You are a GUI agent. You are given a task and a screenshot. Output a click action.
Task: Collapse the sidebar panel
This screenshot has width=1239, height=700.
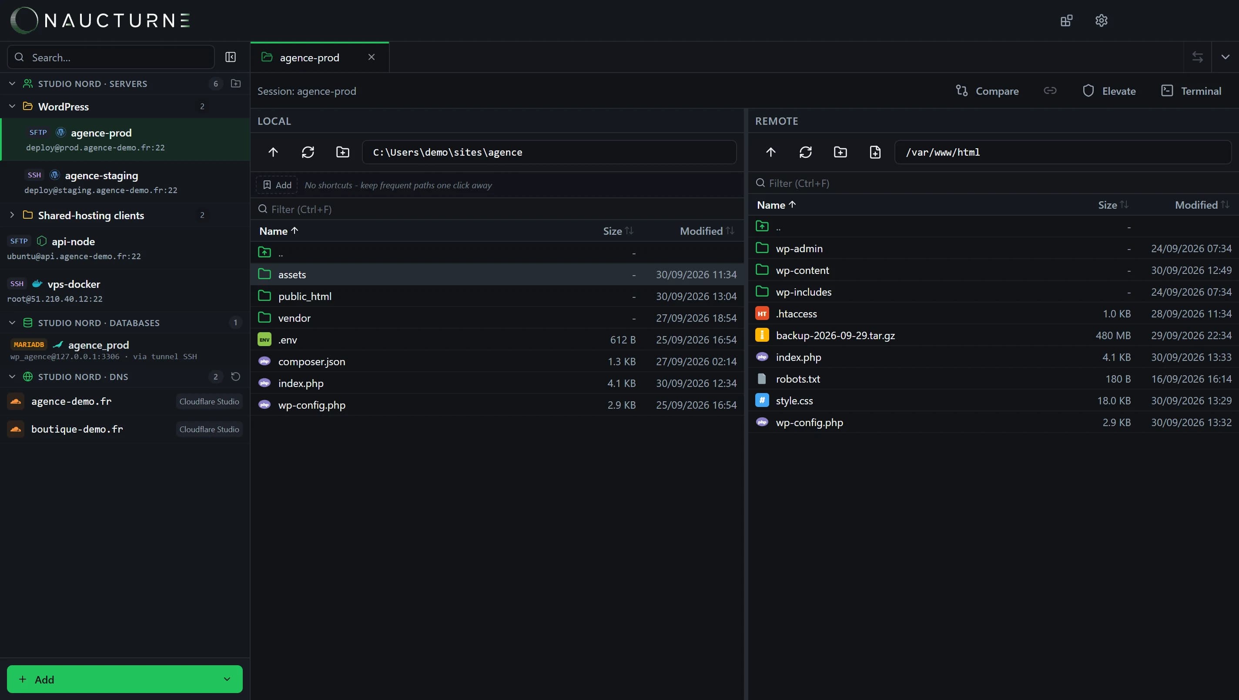coord(231,57)
